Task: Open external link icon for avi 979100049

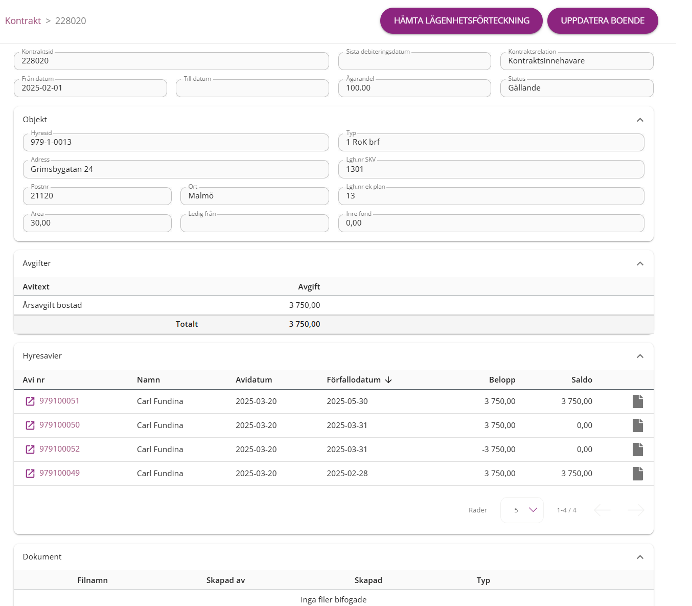Action: coord(30,474)
